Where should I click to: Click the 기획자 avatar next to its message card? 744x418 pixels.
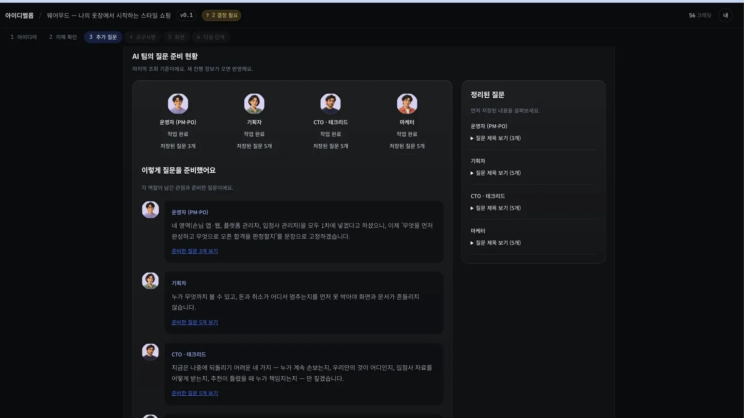[x=150, y=281]
